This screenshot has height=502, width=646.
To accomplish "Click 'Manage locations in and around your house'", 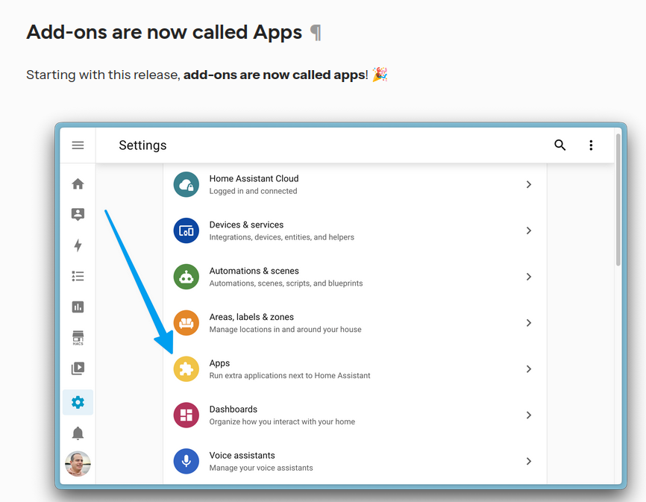I will pyautogui.click(x=285, y=330).
